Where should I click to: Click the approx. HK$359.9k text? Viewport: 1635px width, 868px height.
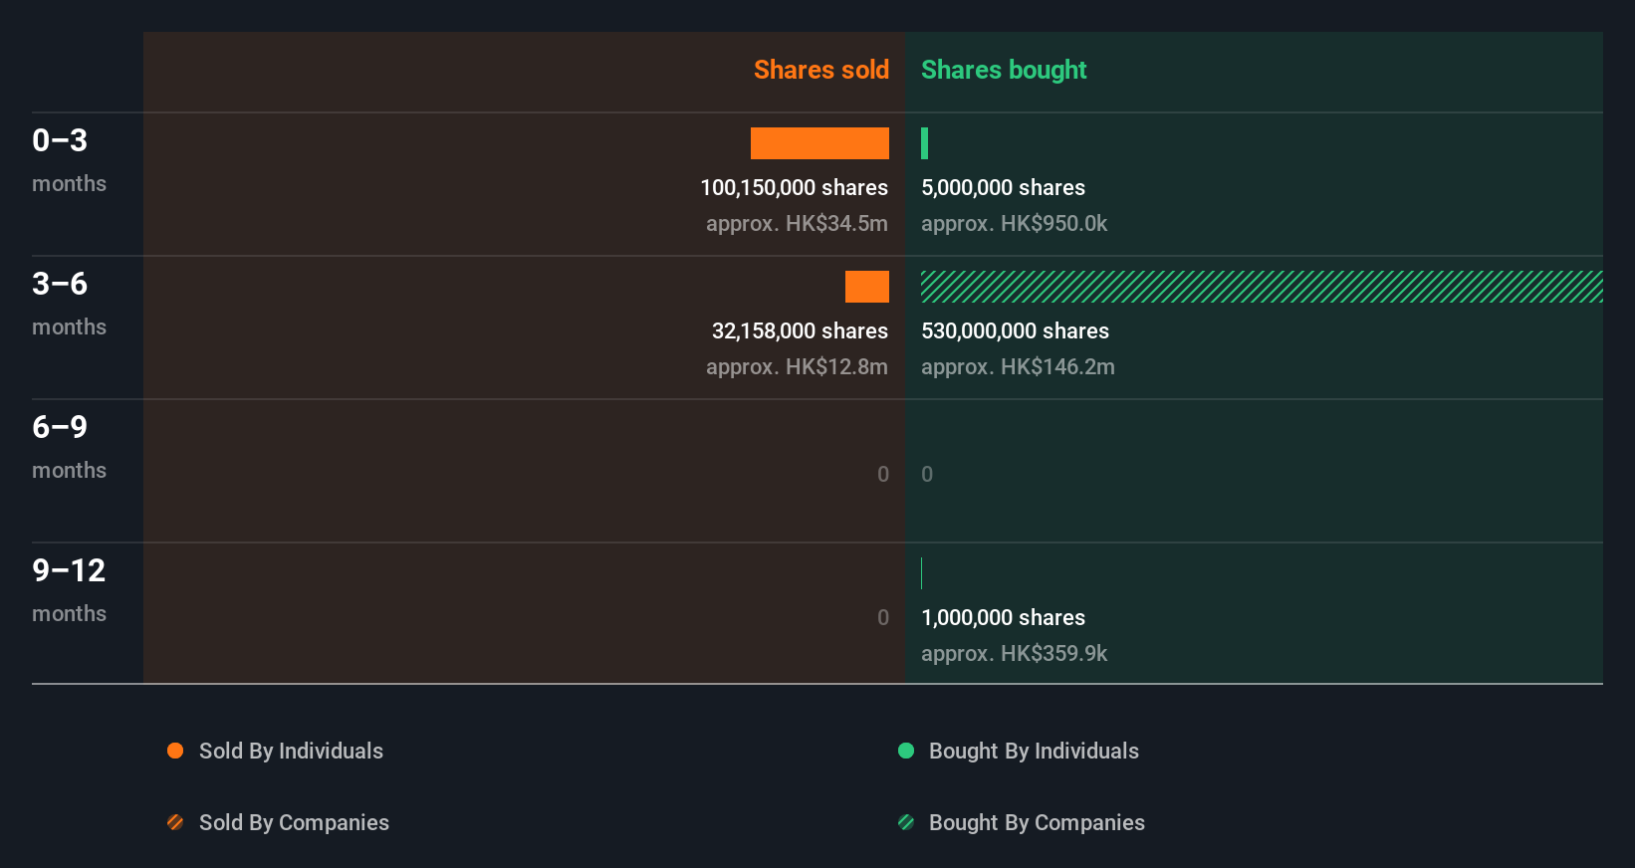1014,654
